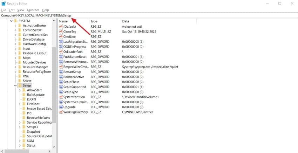This screenshot has height=153, width=298.
Task: Click data '0x00000003 (3)'
Action: coord(133,42)
